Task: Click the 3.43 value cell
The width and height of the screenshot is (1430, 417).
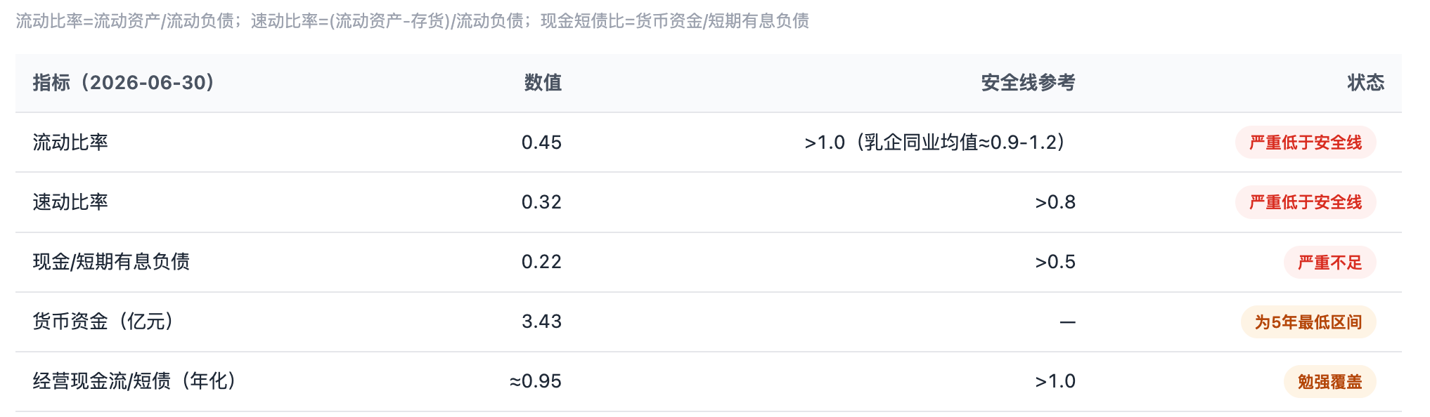Action: click(x=541, y=322)
